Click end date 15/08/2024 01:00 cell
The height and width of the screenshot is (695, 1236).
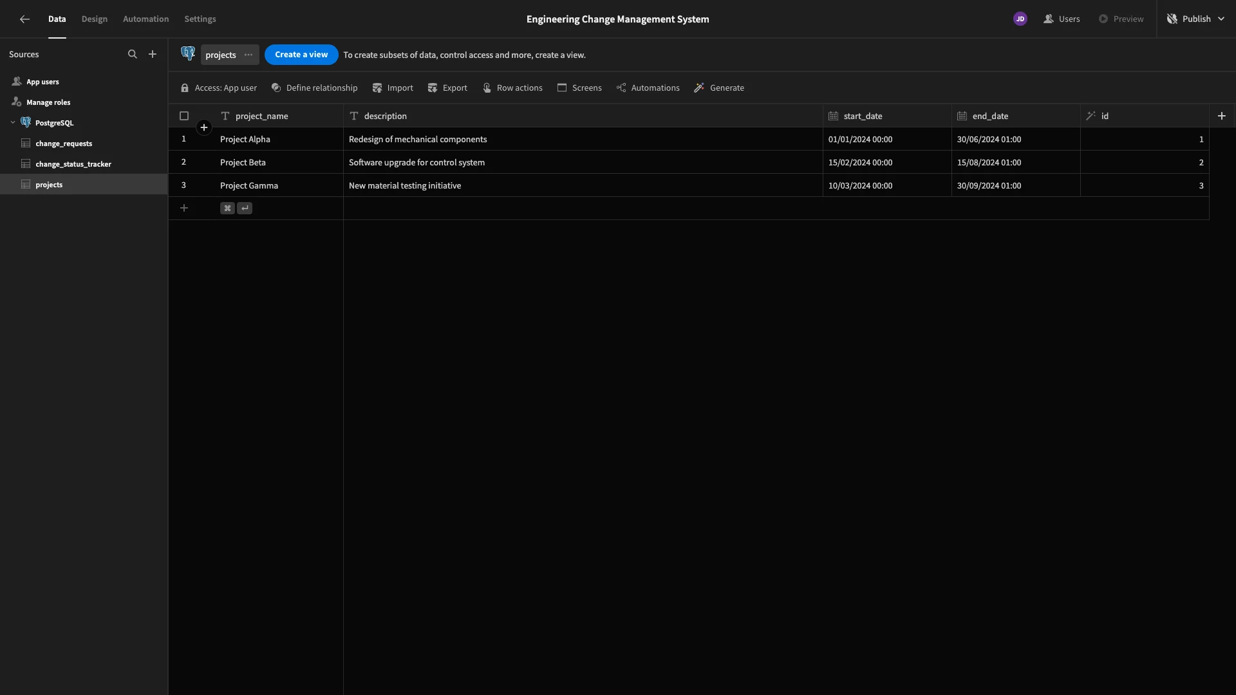pyautogui.click(x=1016, y=162)
